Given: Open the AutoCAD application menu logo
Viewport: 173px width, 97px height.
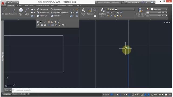Looking at the screenshot, I should 3,3.
